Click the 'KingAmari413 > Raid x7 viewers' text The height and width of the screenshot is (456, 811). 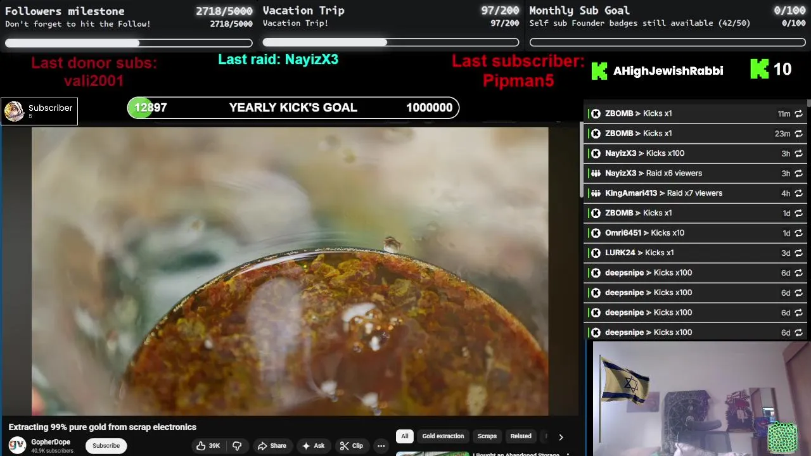(663, 193)
